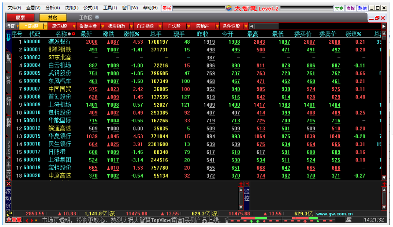Open the 帮助(H) menu
The image size is (393, 227).
coord(150,8)
